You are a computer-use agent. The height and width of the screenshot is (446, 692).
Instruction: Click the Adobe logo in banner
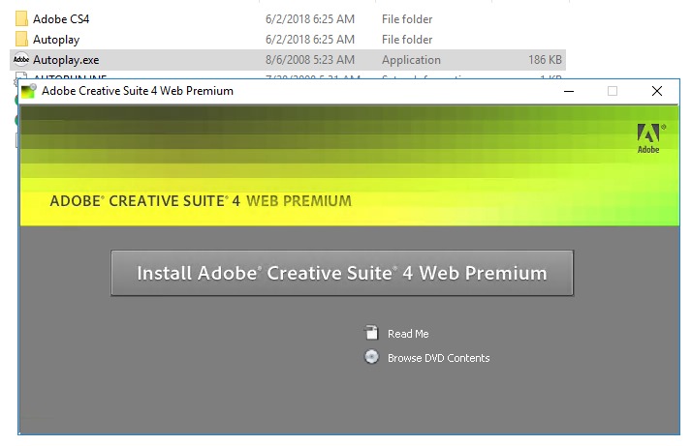click(x=648, y=138)
